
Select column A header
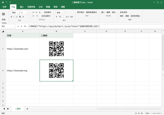coord(23,31)
